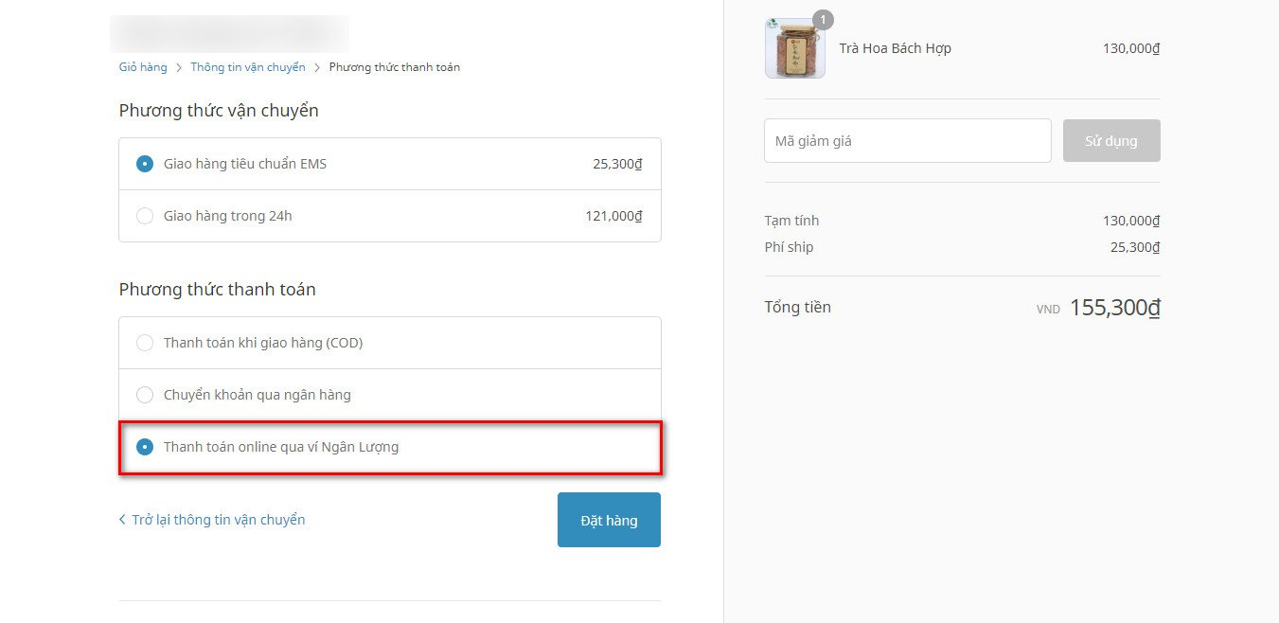
Task: Open the Thông tin vận chuyển breadcrumb
Action: pos(248,67)
